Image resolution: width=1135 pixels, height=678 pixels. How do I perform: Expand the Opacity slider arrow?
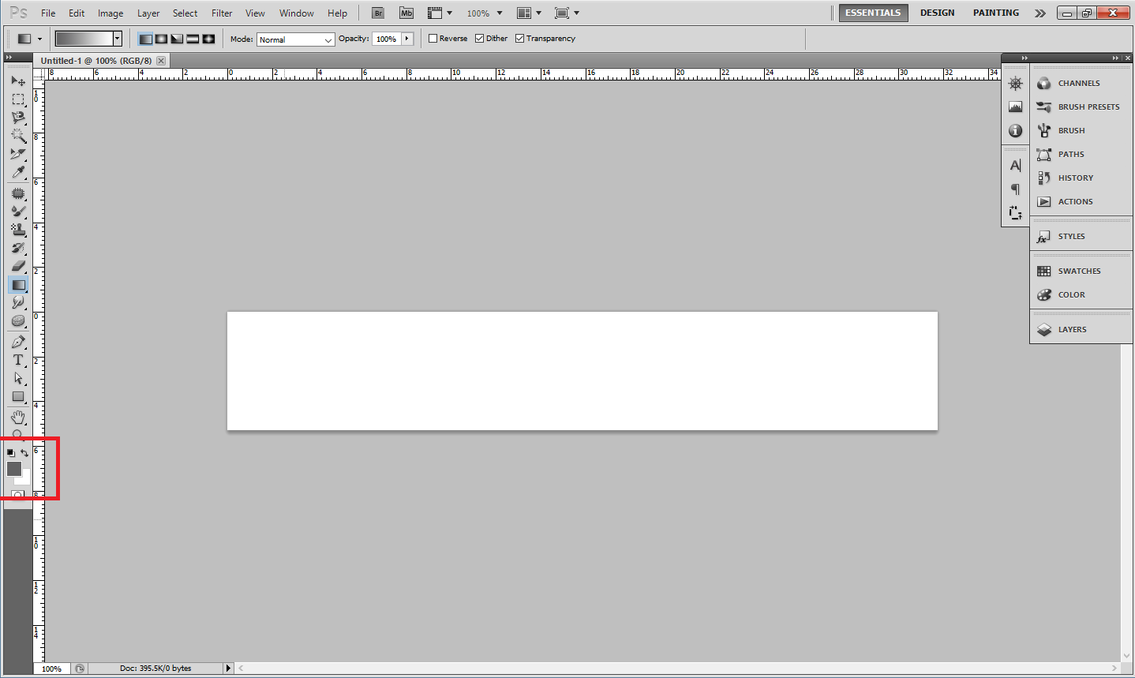click(x=407, y=39)
